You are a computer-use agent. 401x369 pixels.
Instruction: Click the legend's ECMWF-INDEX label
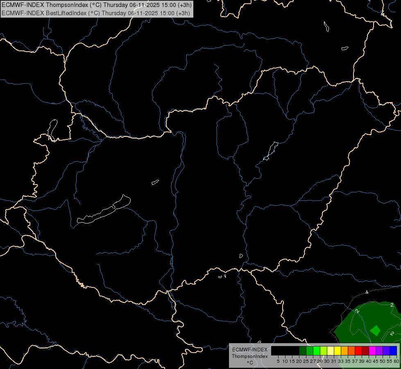(250, 350)
